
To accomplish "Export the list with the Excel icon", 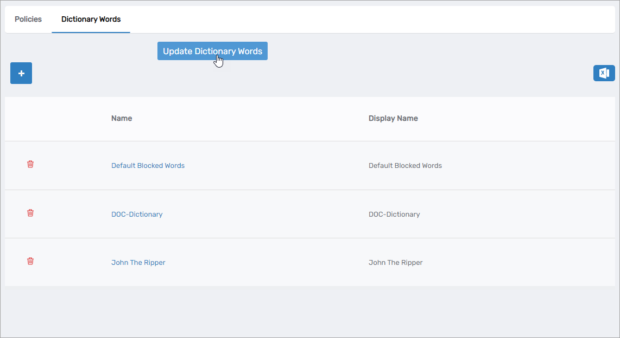I will tap(604, 73).
